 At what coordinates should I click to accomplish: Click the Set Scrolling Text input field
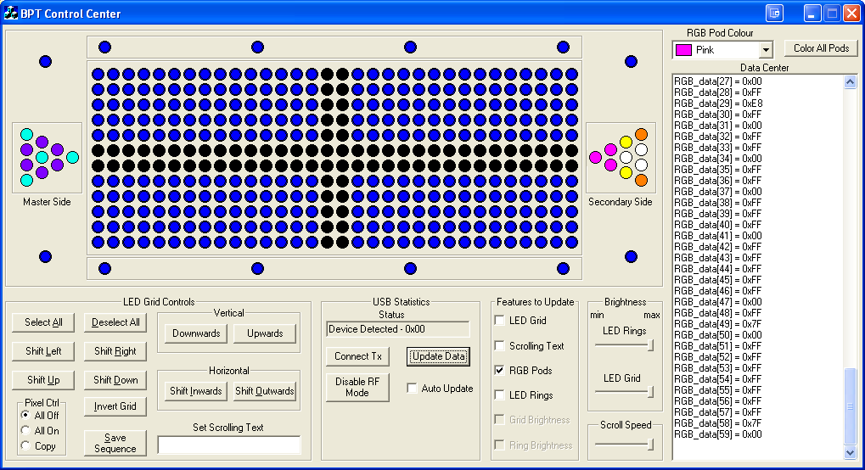[x=229, y=445]
